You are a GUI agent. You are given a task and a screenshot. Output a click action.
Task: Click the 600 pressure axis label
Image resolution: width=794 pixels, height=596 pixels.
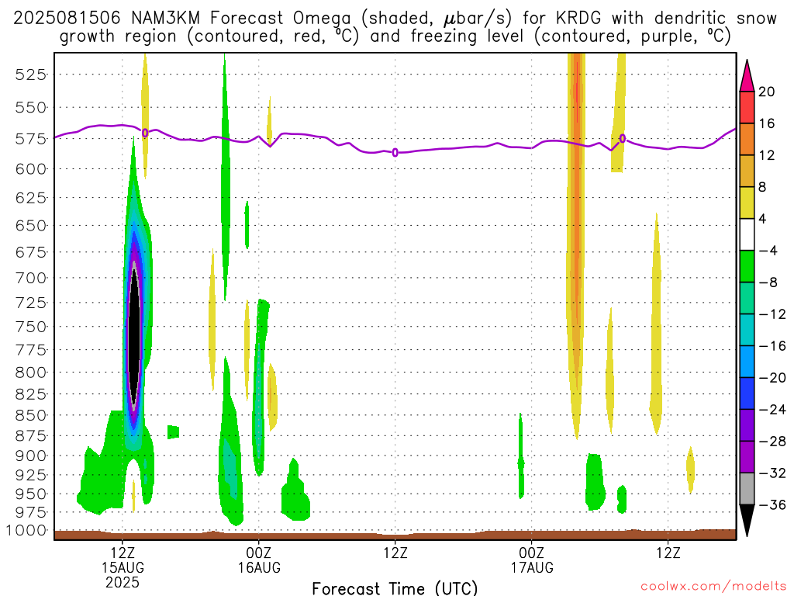[31, 168]
